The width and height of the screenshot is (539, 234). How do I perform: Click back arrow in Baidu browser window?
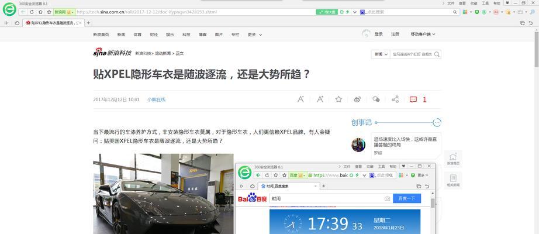[258, 175]
